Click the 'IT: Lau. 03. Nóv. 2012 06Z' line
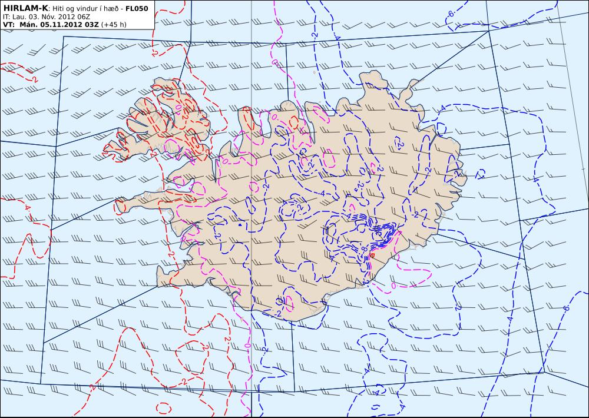The width and height of the screenshot is (589, 418). click(46, 17)
